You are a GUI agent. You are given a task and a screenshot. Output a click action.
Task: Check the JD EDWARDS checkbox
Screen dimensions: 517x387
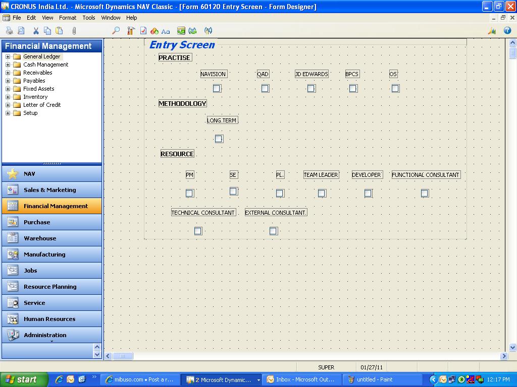pyautogui.click(x=311, y=88)
